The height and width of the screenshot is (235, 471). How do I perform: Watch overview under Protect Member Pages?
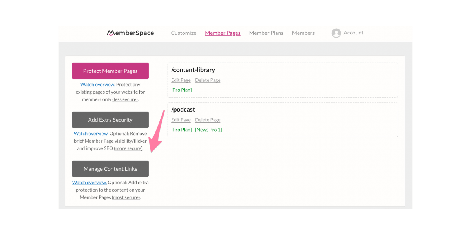tap(98, 85)
